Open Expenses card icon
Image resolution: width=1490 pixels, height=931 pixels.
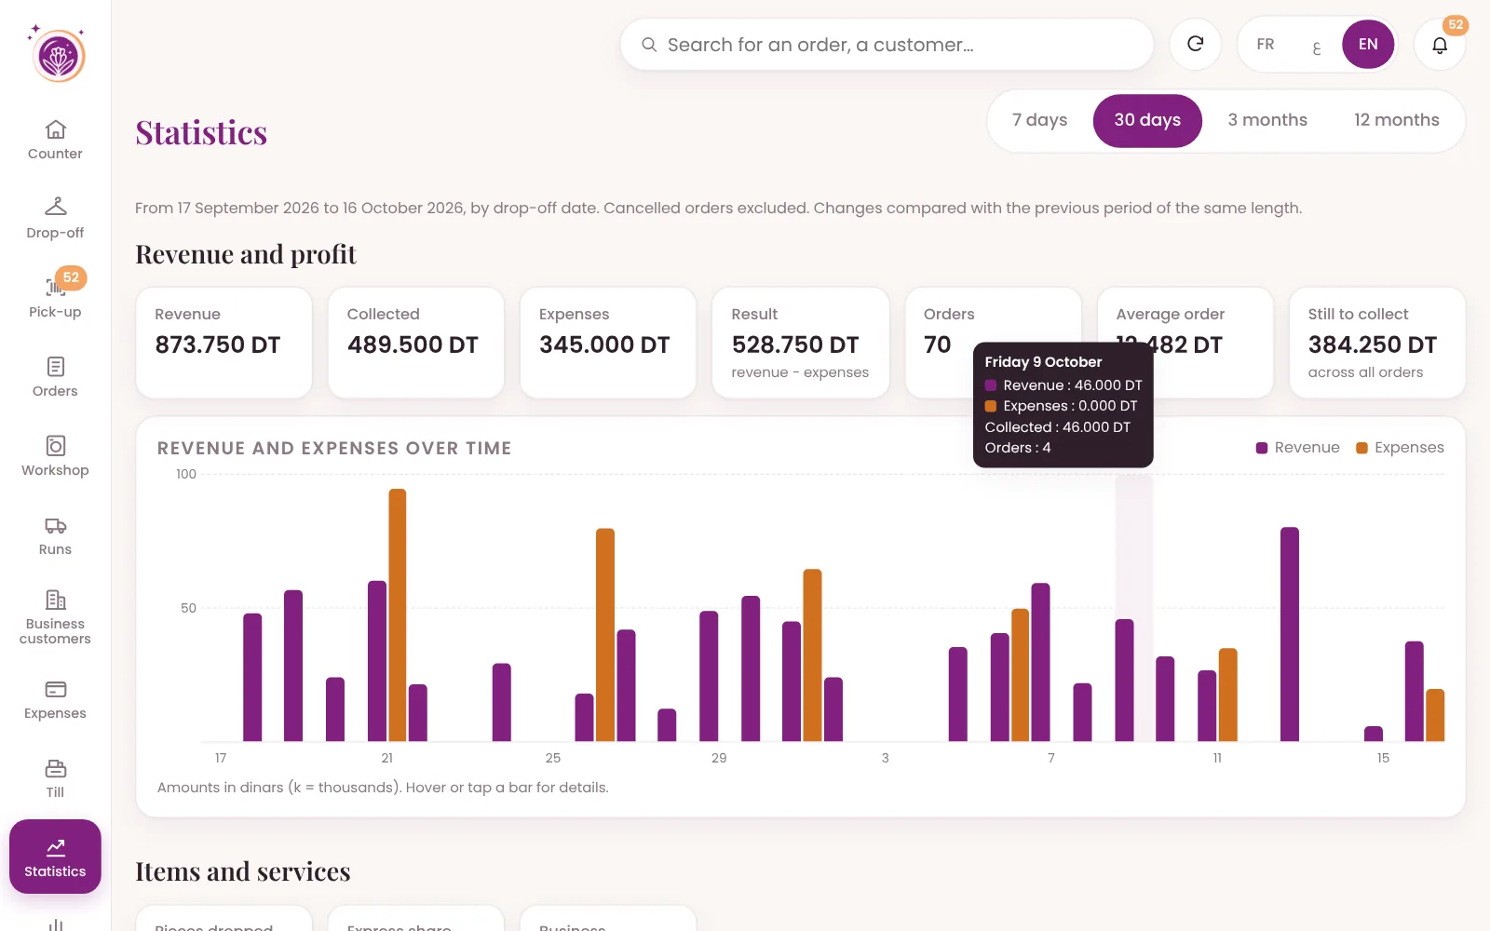(x=55, y=689)
